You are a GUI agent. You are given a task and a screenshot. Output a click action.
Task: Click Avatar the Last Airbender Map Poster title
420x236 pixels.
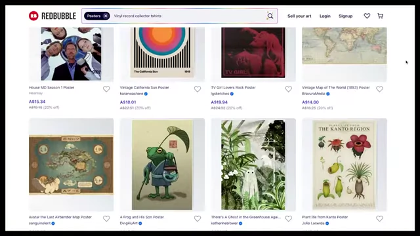[x=60, y=217]
